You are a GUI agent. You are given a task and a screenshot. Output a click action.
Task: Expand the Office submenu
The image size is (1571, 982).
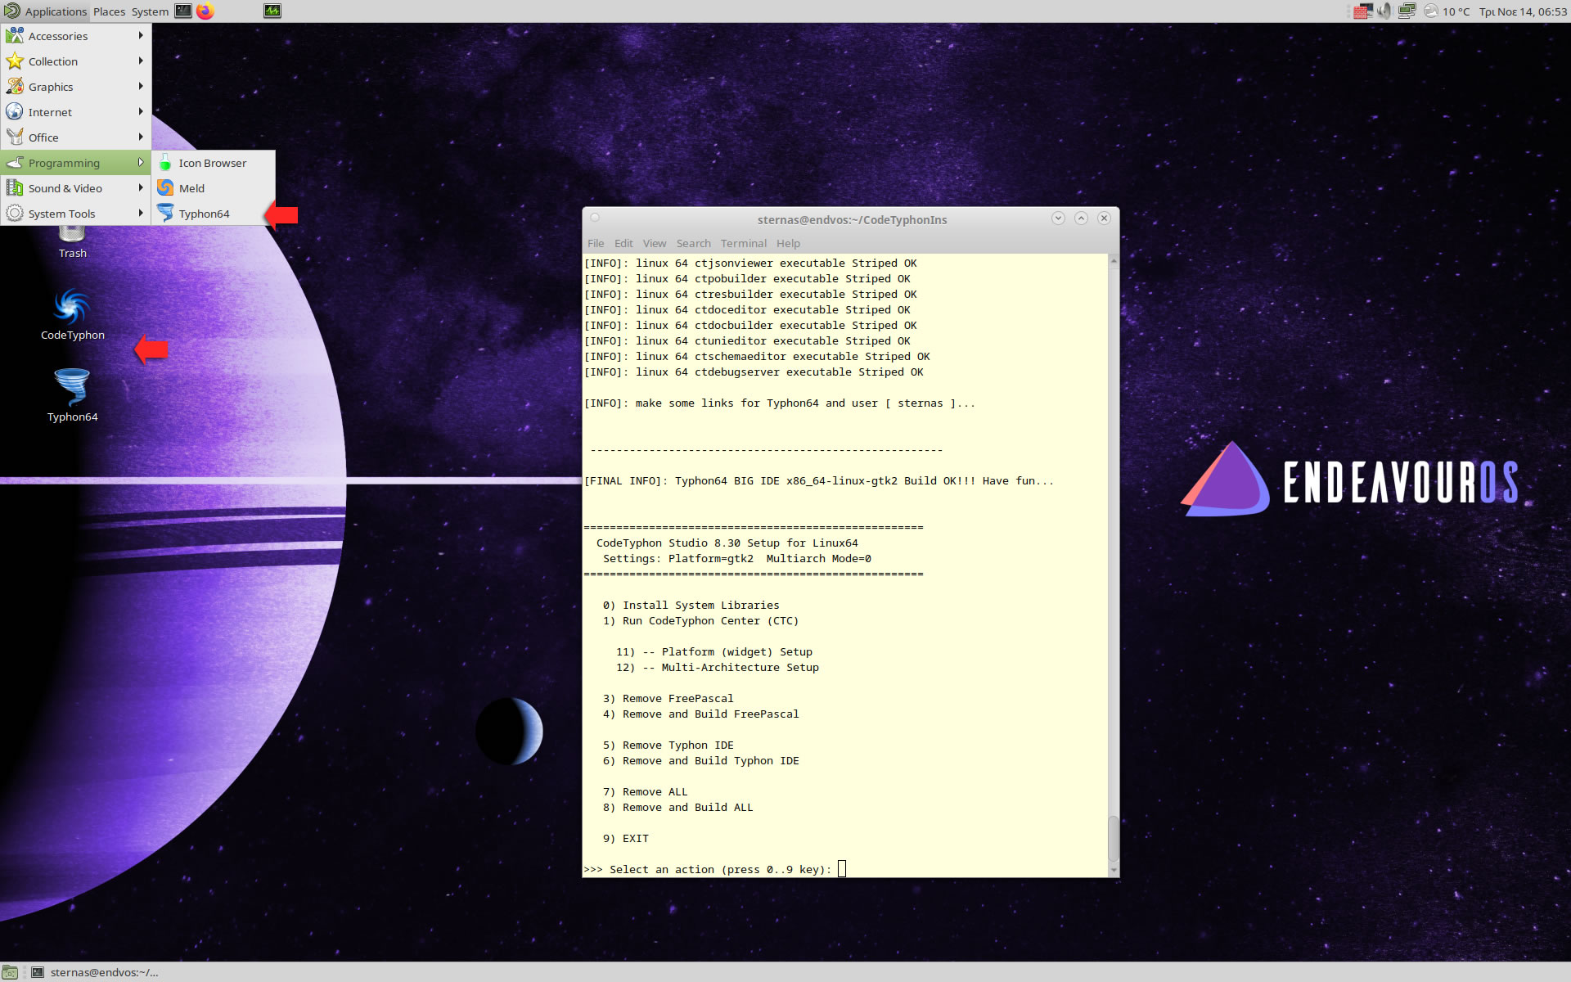point(75,137)
